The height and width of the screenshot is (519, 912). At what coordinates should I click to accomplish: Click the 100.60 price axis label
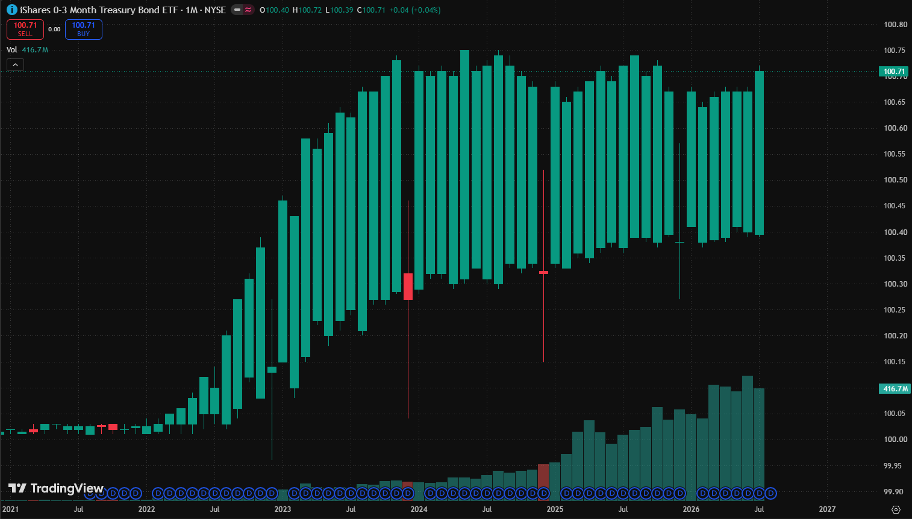point(895,128)
